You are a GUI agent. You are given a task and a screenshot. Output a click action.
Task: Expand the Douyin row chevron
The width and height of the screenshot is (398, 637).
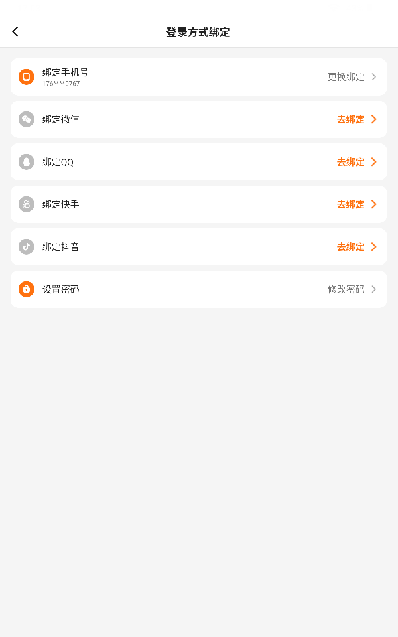pos(374,247)
